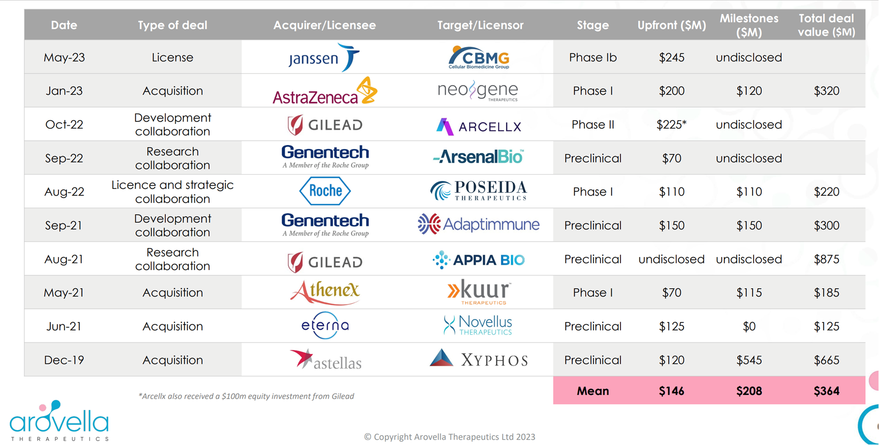Click the Arcellx equity investment footnote
This screenshot has width=879, height=445.
246,396
